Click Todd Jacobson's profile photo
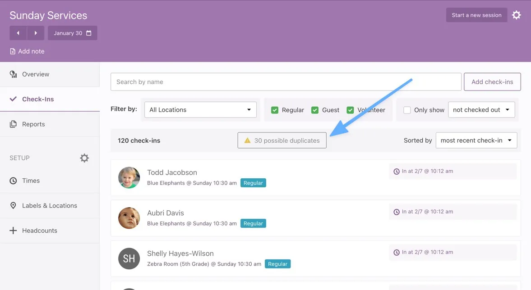 click(129, 177)
